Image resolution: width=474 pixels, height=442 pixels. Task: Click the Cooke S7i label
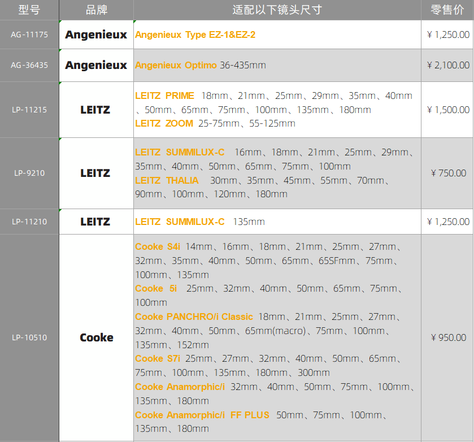point(158,358)
